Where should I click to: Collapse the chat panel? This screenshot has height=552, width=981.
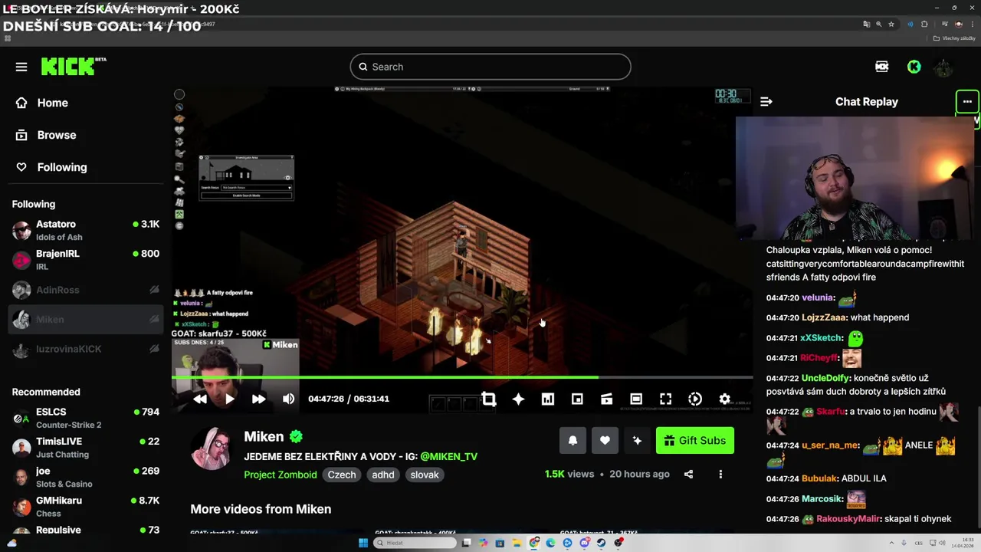(x=766, y=101)
